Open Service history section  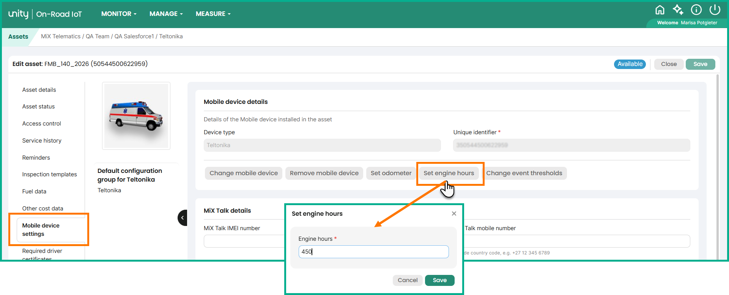point(42,141)
